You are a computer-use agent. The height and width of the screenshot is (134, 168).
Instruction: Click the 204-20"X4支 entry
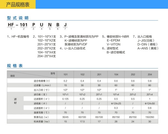(x=46, y=56)
